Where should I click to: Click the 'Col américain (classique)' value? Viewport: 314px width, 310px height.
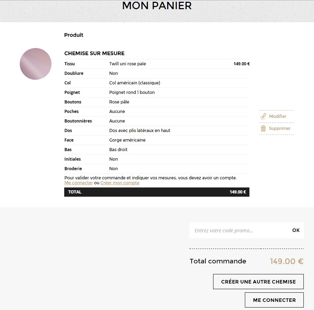pos(134,83)
